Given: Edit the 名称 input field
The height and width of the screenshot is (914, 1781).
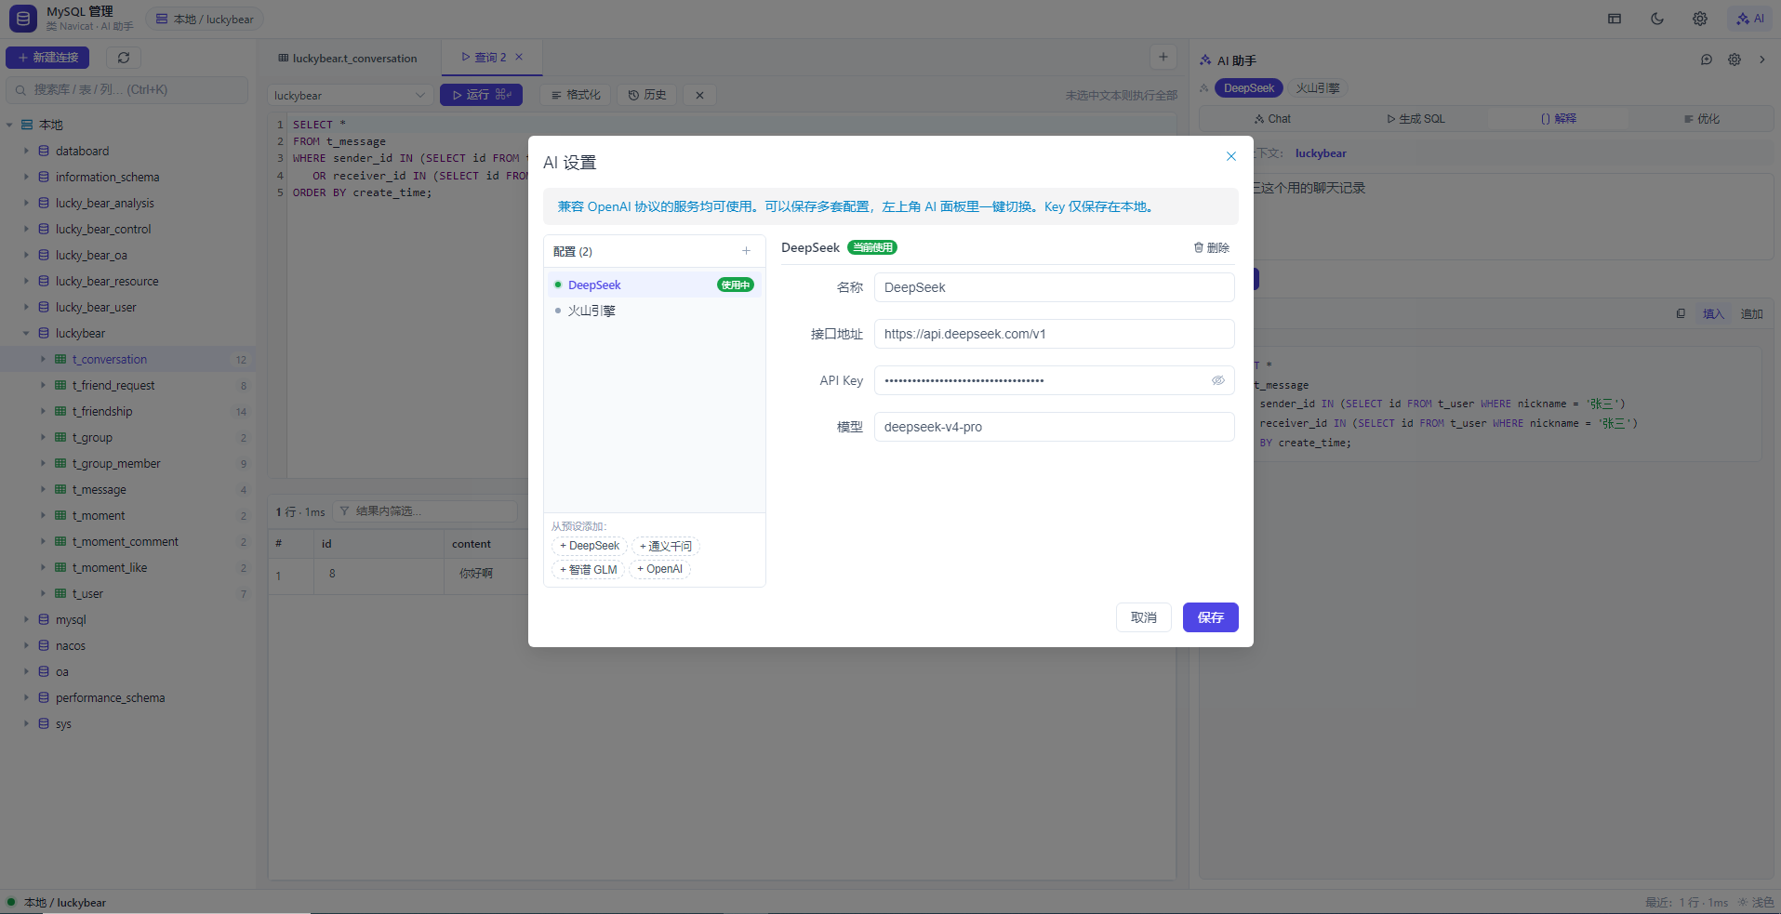Looking at the screenshot, I should pyautogui.click(x=1054, y=287).
